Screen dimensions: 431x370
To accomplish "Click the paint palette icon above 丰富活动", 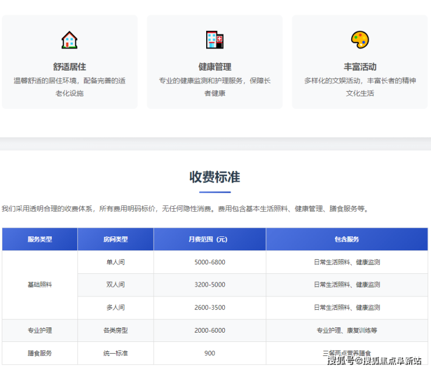I will click(360, 40).
